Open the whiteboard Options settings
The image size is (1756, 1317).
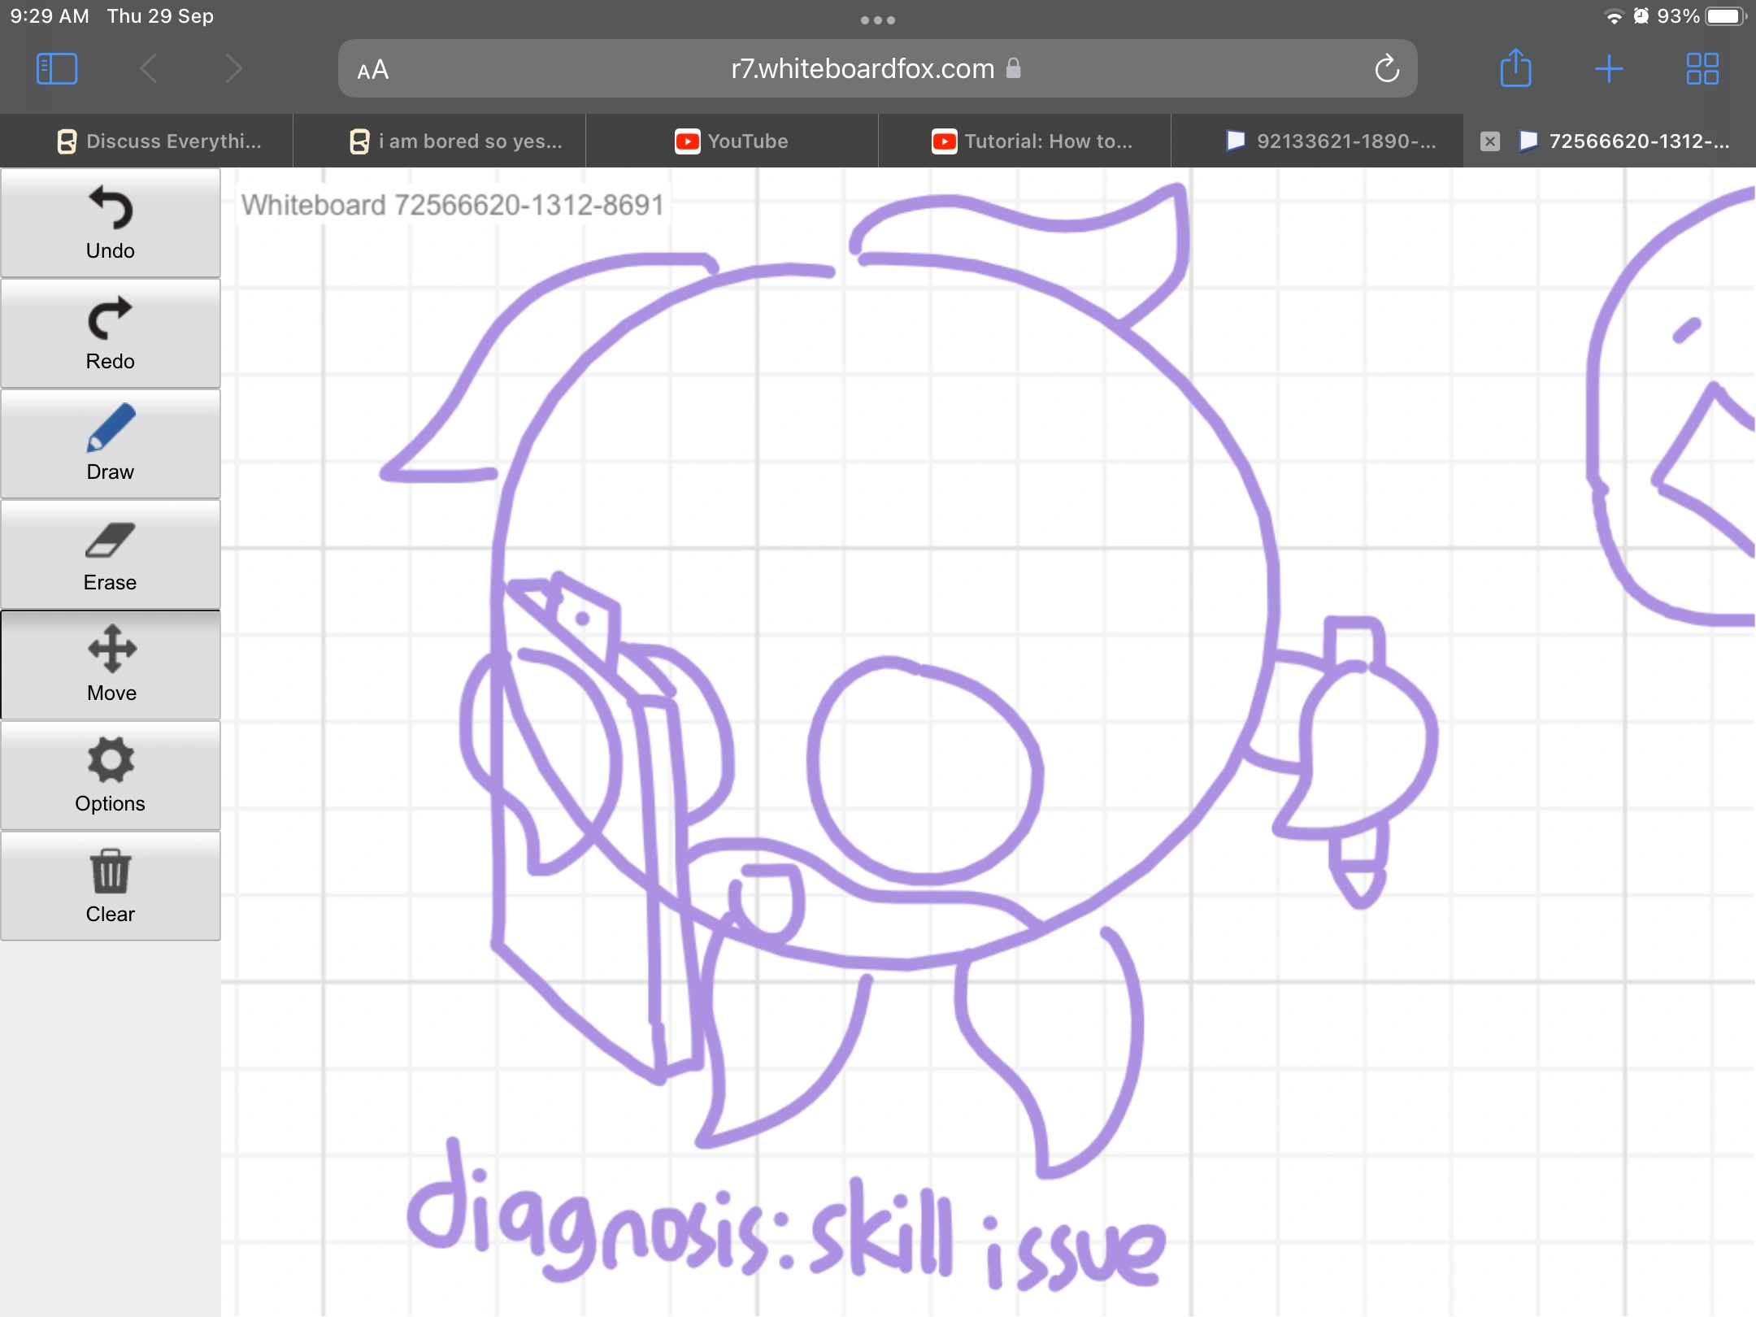110,775
